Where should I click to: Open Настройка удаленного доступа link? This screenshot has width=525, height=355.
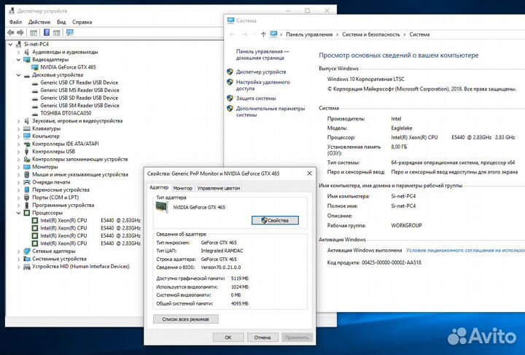click(262, 85)
